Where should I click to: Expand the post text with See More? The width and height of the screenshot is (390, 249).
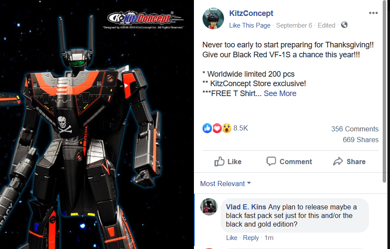coord(280,93)
